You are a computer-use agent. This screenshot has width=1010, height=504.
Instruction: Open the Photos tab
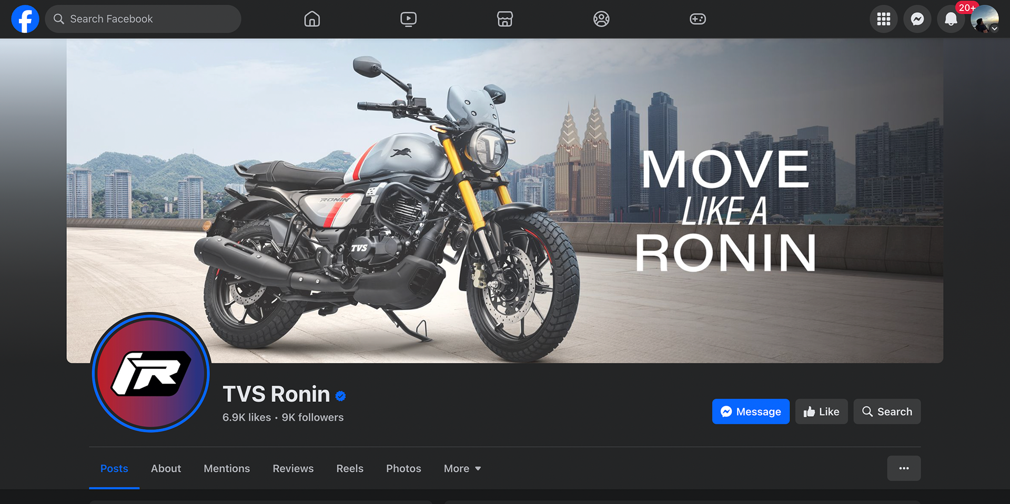(x=403, y=468)
